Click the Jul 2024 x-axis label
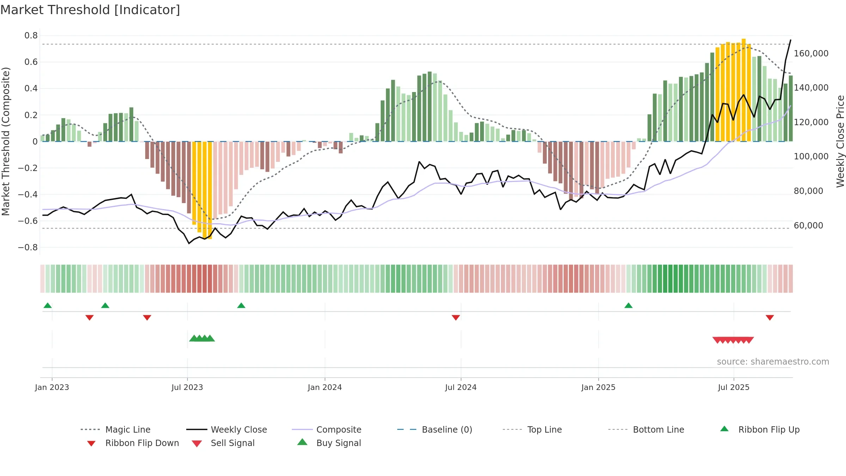The width and height of the screenshot is (846, 476). coord(461,387)
